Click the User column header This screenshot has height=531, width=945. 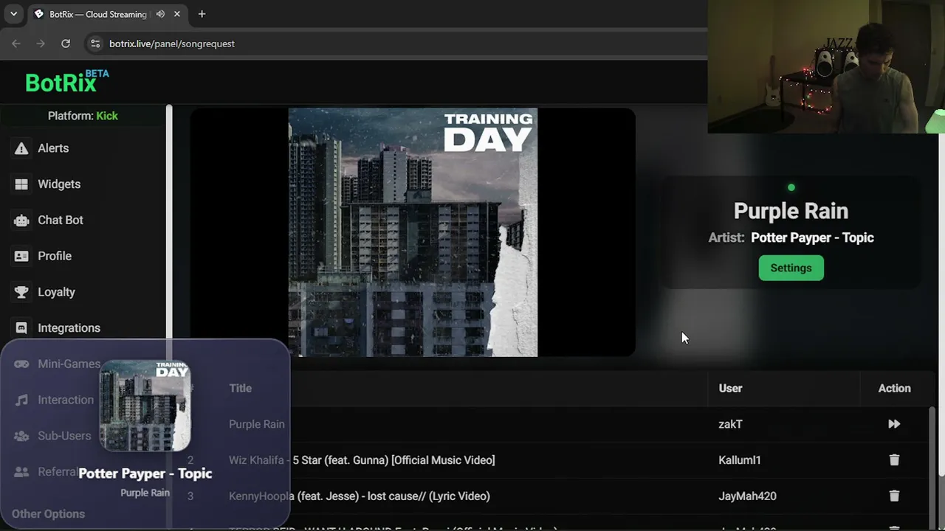730,388
